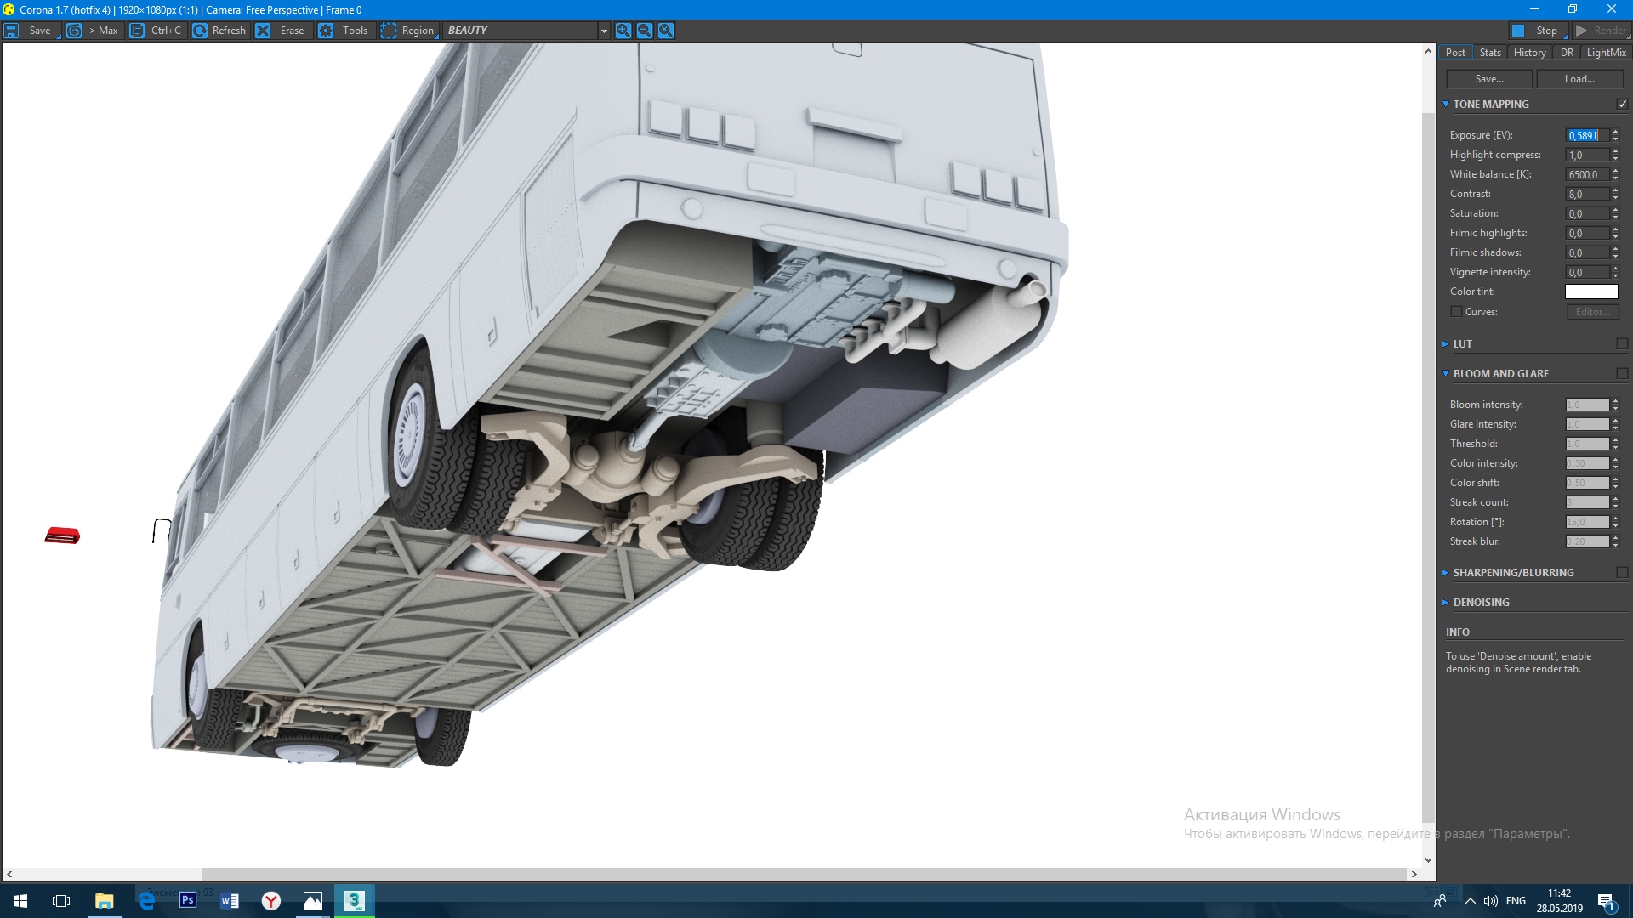Open the Color tint white swatch
1633x918 pixels.
(1591, 292)
